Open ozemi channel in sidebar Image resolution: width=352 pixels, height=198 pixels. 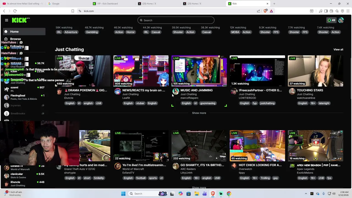(x=24, y=89)
